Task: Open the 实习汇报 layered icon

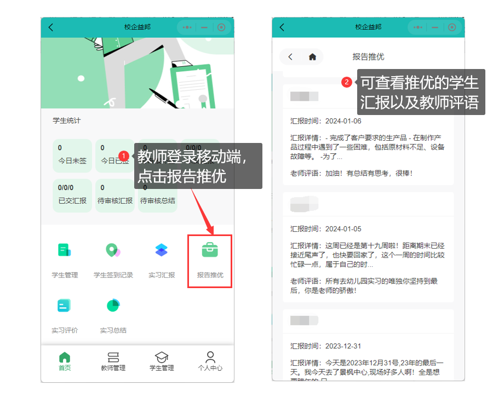Action: (x=162, y=251)
